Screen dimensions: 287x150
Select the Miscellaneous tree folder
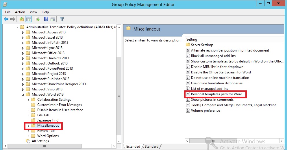point(48,126)
